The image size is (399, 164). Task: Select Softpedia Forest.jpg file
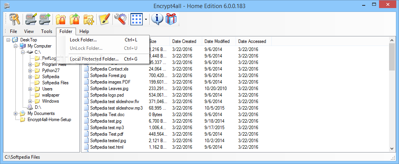point(108,75)
